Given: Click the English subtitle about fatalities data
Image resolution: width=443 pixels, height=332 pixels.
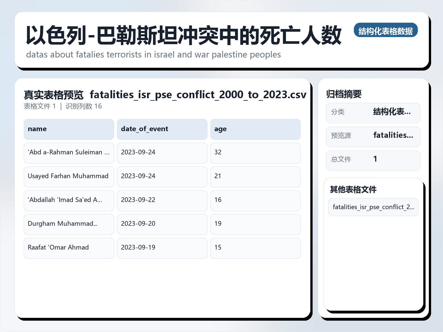Looking at the screenshot, I should pyautogui.click(x=153, y=55).
